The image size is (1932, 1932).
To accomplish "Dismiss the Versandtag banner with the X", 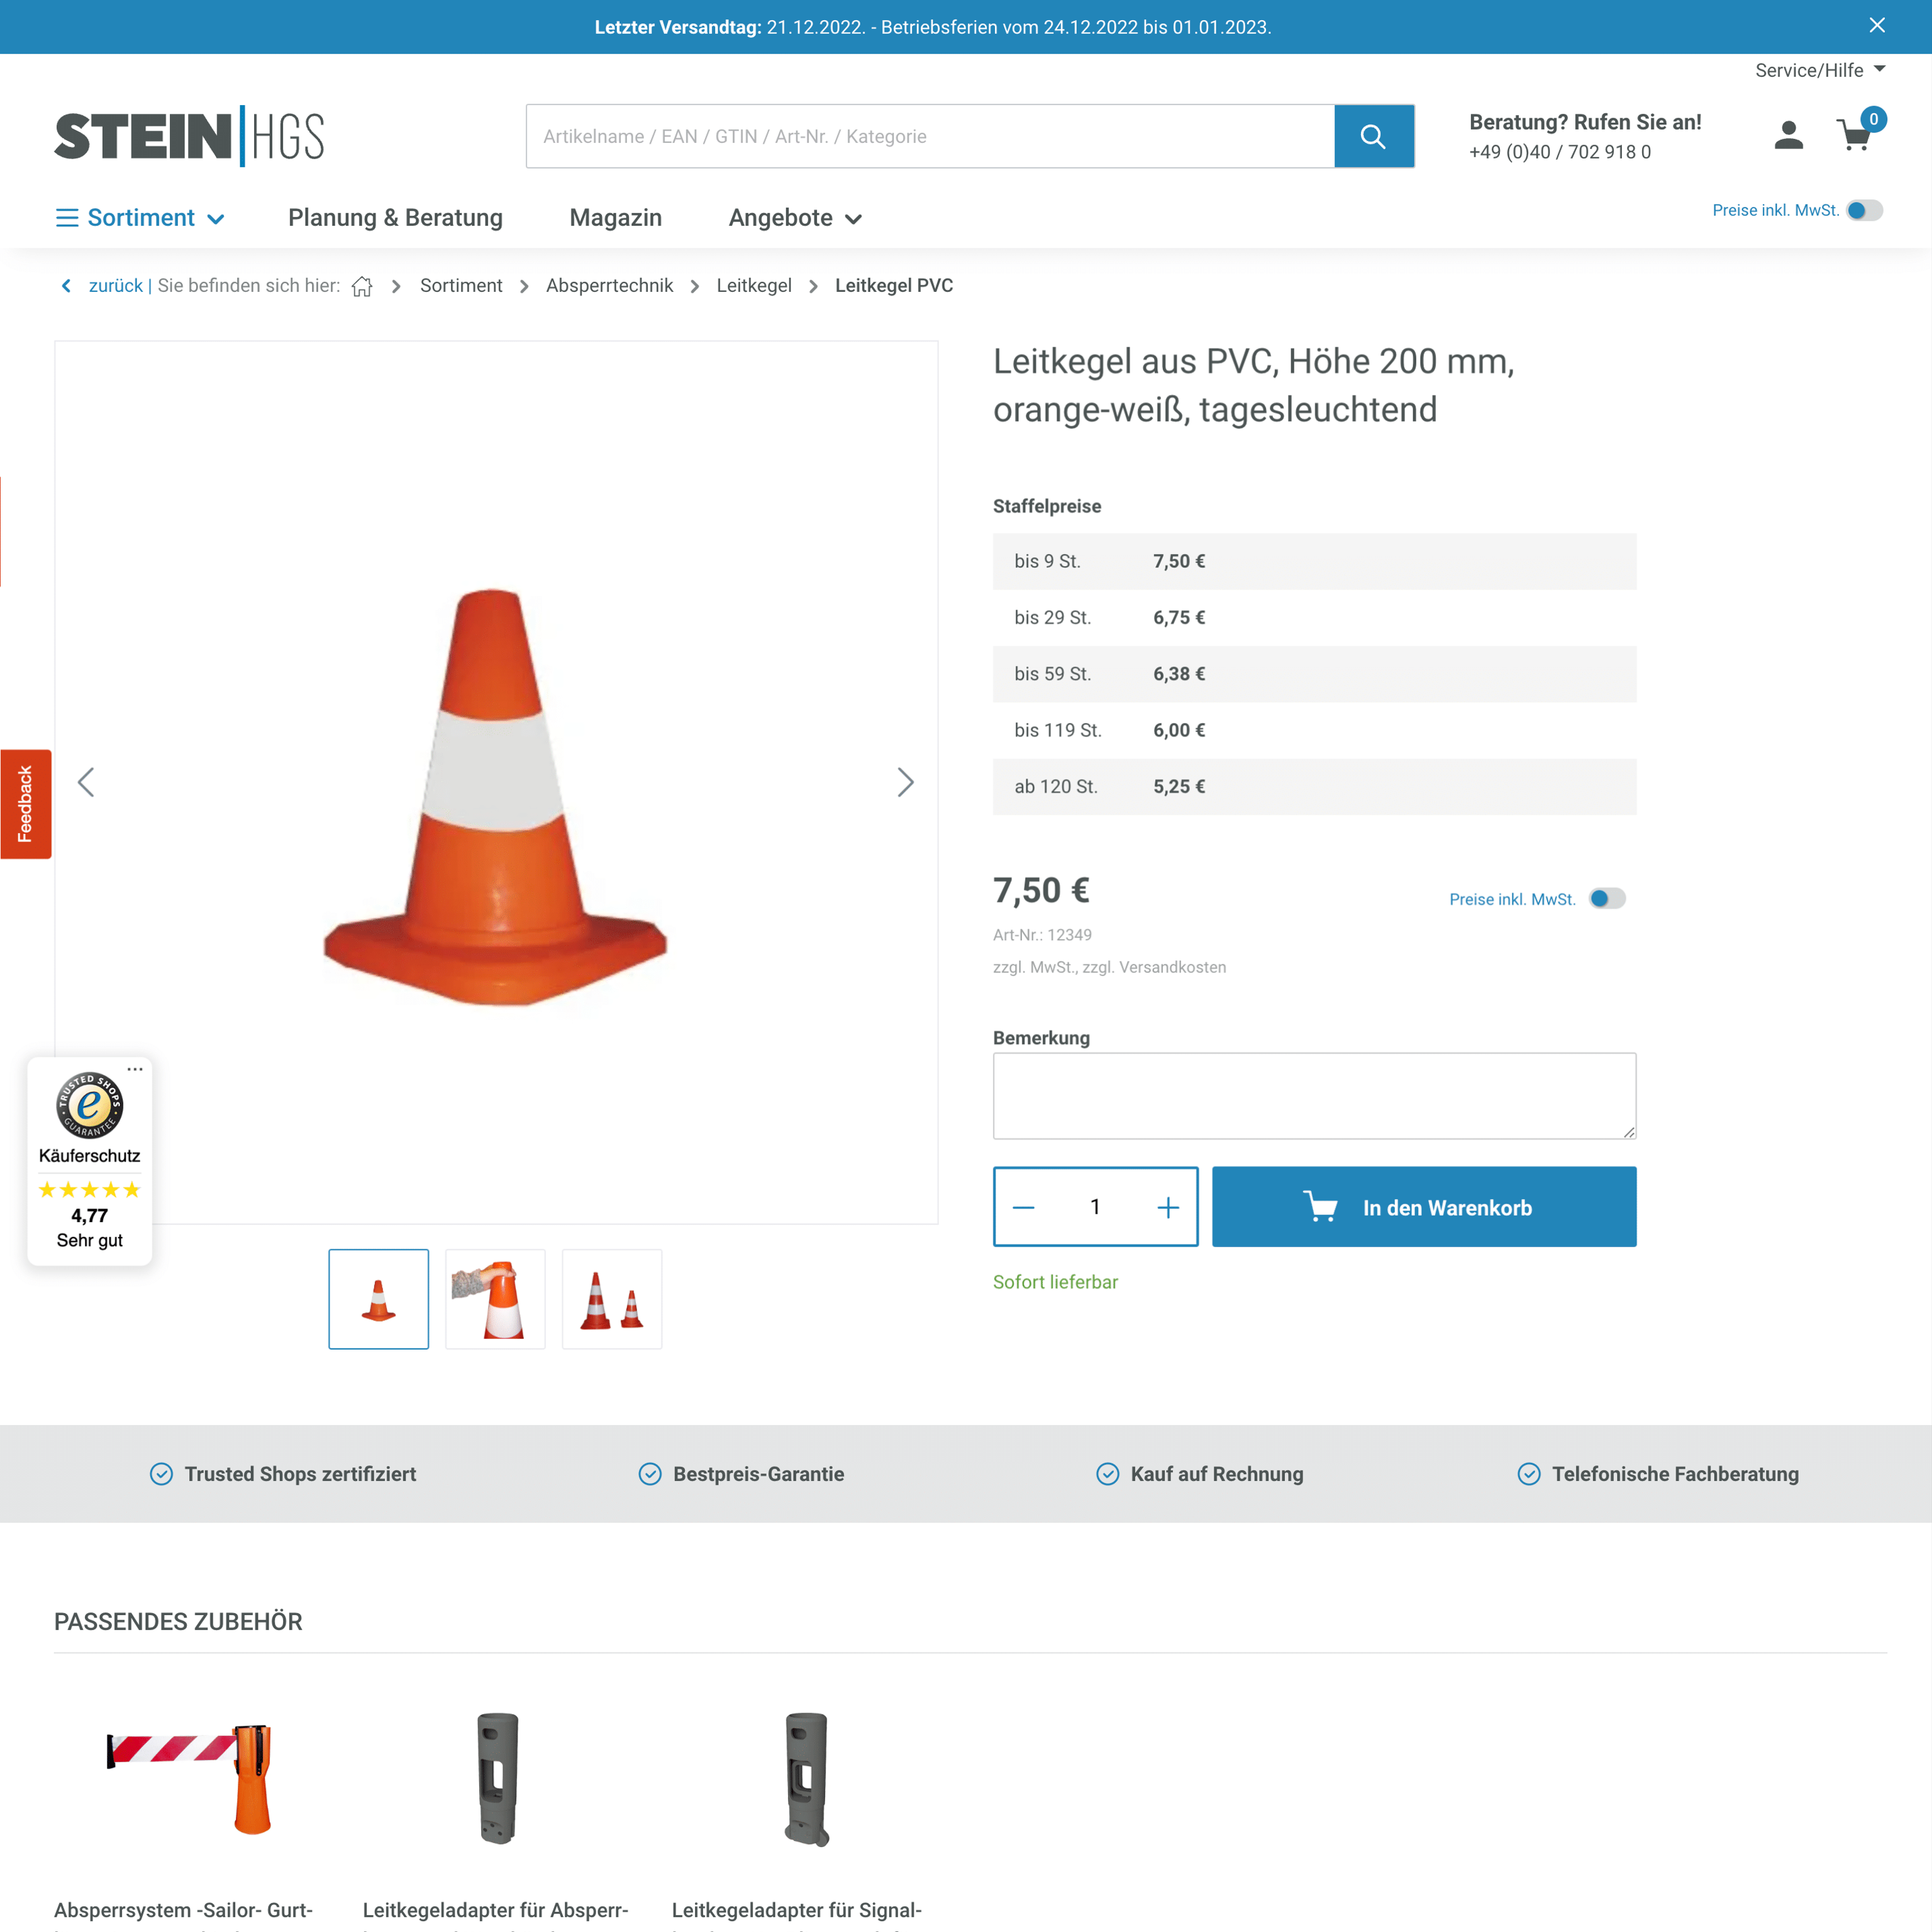I will 1876,25.
